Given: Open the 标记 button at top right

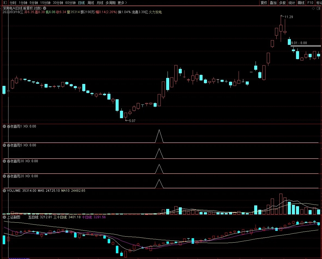Looking at the screenshot, I should pos(319,3).
